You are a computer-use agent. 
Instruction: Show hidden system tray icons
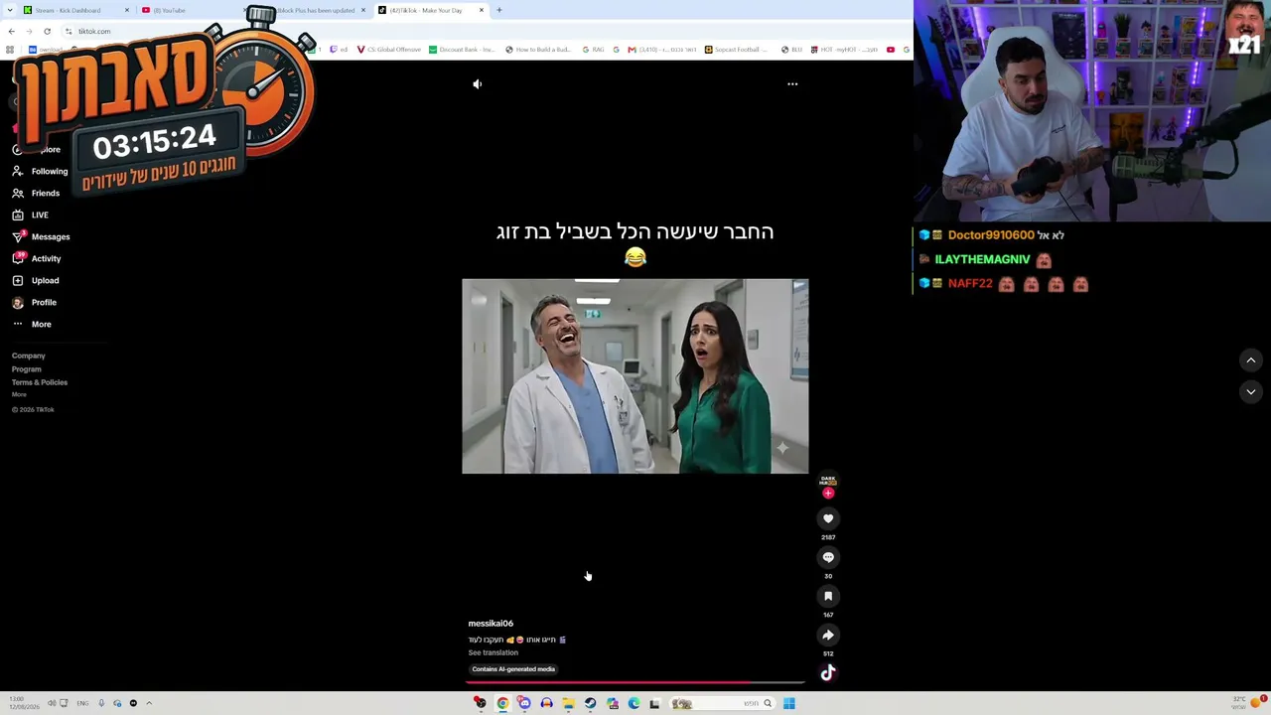149,703
